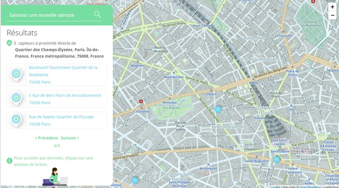Click the Place du Nicaragua label
The image size is (339, 188).
click(161, 49)
